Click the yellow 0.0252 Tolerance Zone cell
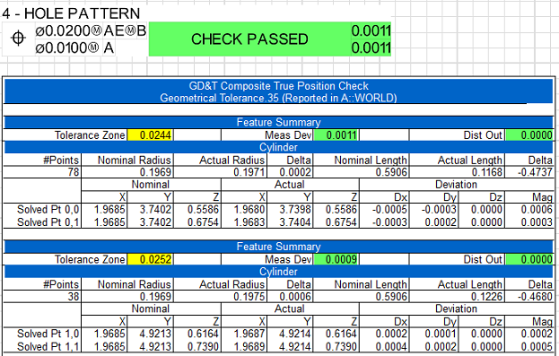Image resolution: width=559 pixels, height=356 pixels. coord(151,259)
